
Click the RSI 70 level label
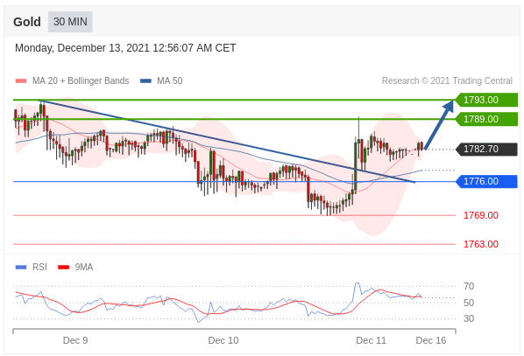coord(469,286)
